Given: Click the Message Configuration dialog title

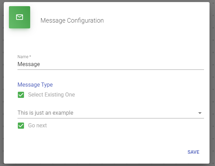Looking at the screenshot, I should point(72,21).
